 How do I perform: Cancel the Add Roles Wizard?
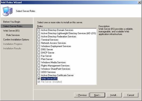pos(131,95)
